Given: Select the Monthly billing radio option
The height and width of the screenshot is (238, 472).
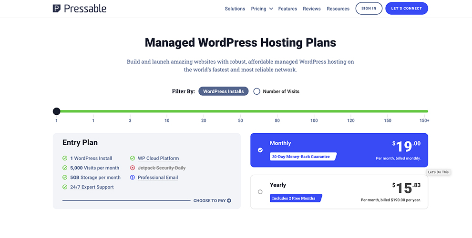Looking at the screenshot, I should tap(260, 150).
